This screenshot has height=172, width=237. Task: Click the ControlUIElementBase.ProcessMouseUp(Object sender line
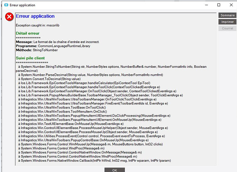(88, 132)
